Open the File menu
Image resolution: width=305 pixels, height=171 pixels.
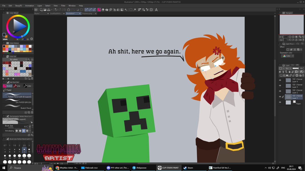pos(4,6)
